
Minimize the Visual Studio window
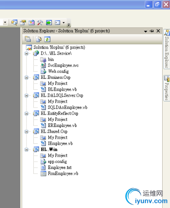148,4
